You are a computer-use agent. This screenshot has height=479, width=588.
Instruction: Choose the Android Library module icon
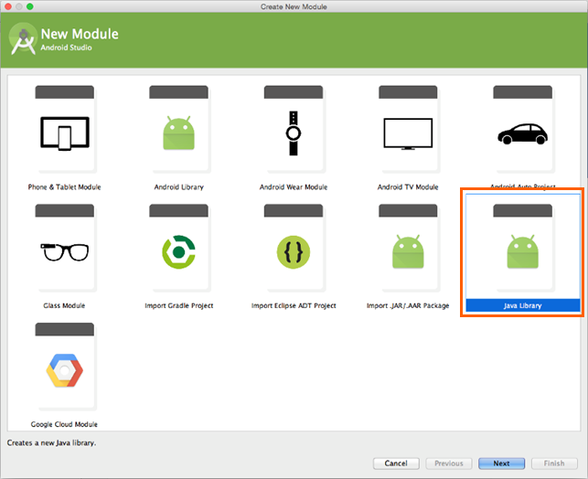point(179,133)
